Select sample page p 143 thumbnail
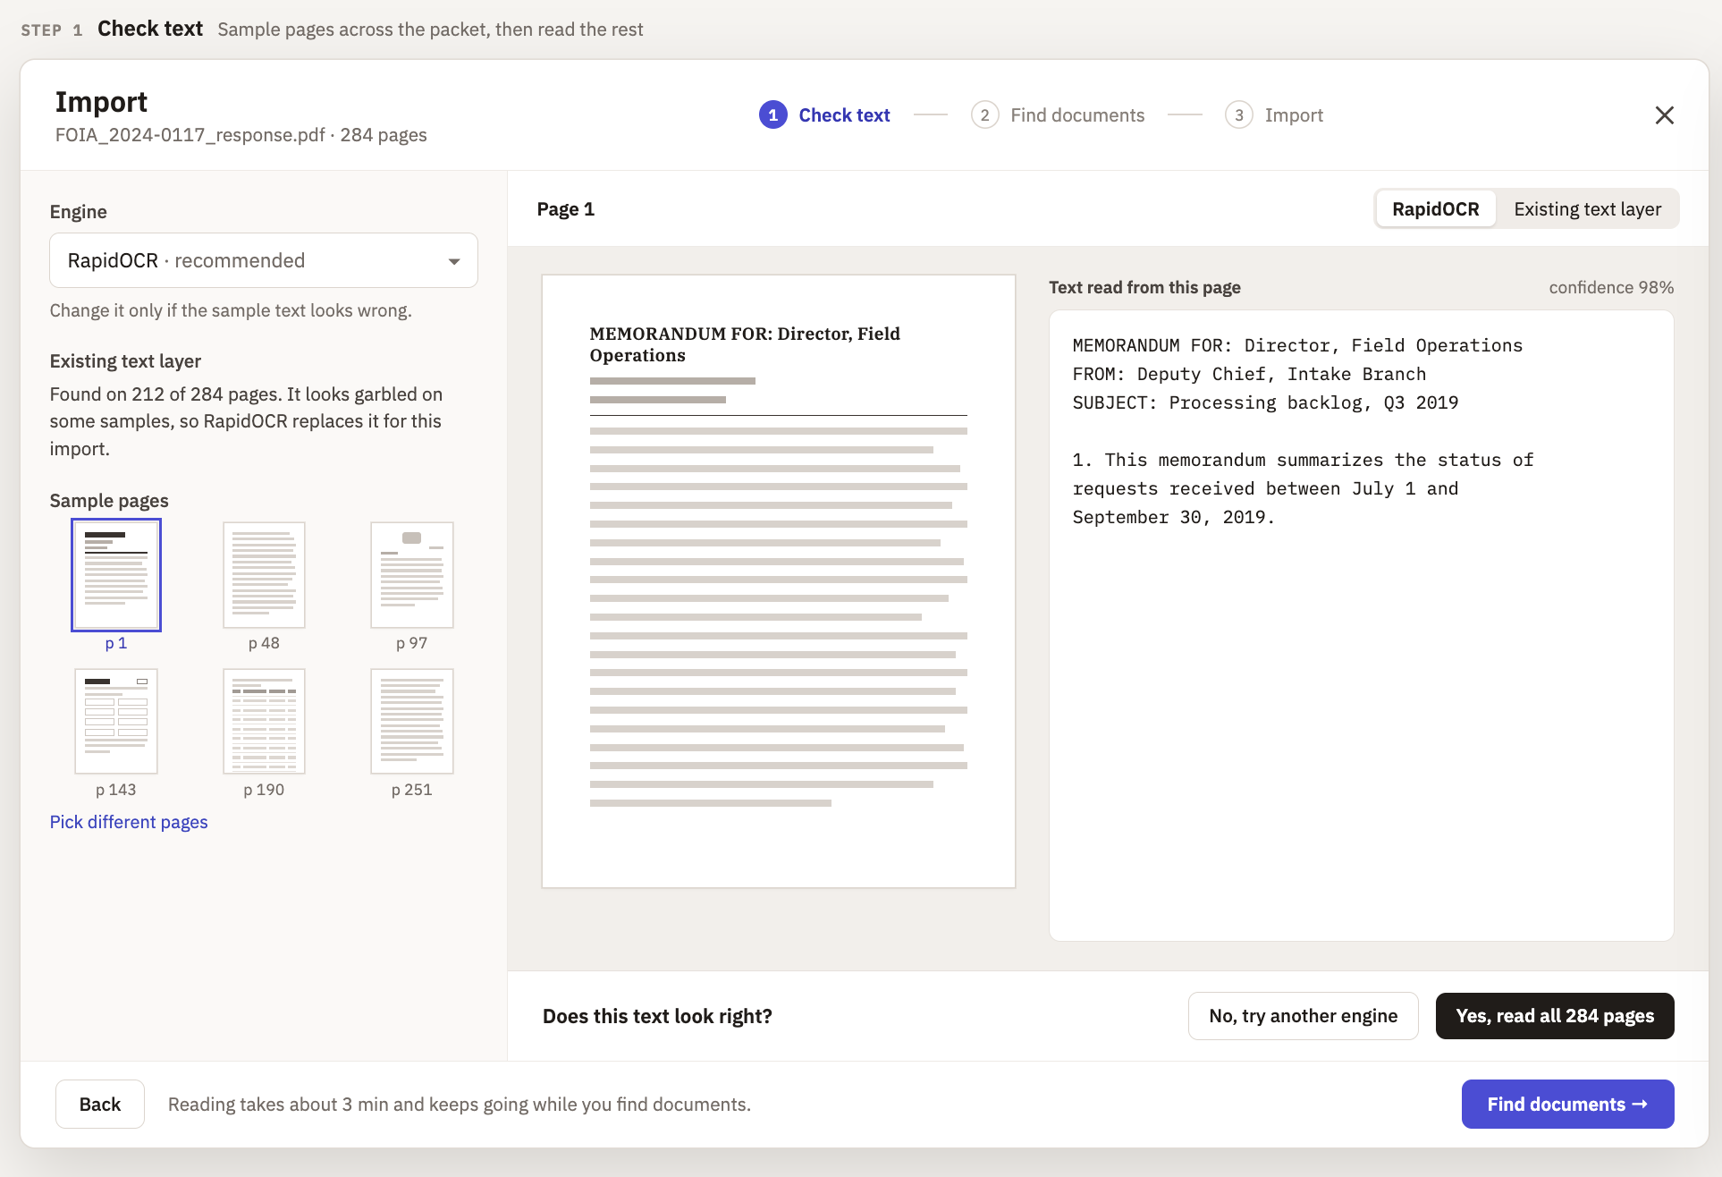The width and height of the screenshot is (1722, 1177). coord(116,721)
